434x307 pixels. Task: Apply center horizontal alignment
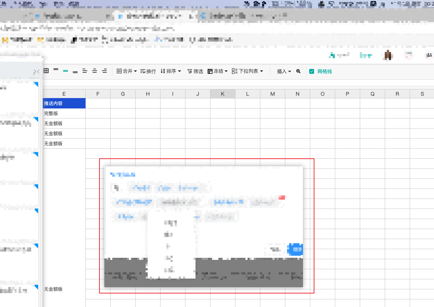pos(94,71)
